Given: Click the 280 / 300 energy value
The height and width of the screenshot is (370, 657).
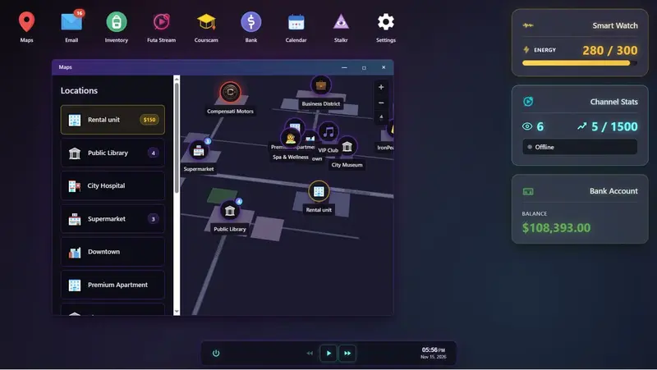Looking at the screenshot, I should [x=609, y=50].
